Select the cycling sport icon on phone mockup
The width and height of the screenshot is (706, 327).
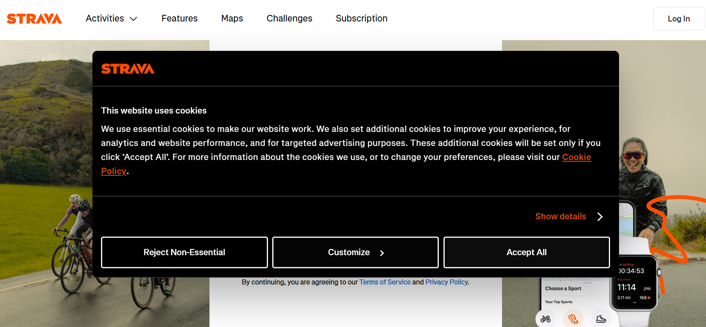pyautogui.click(x=546, y=319)
